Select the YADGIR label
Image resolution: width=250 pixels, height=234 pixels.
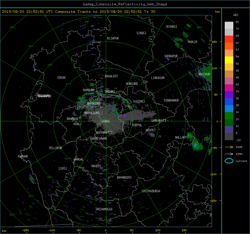click(x=192, y=42)
